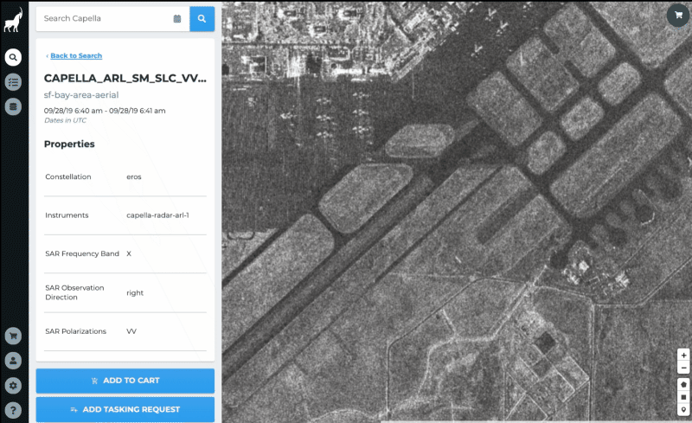Click the Properties heading
This screenshot has height=423, width=692.
69,144
